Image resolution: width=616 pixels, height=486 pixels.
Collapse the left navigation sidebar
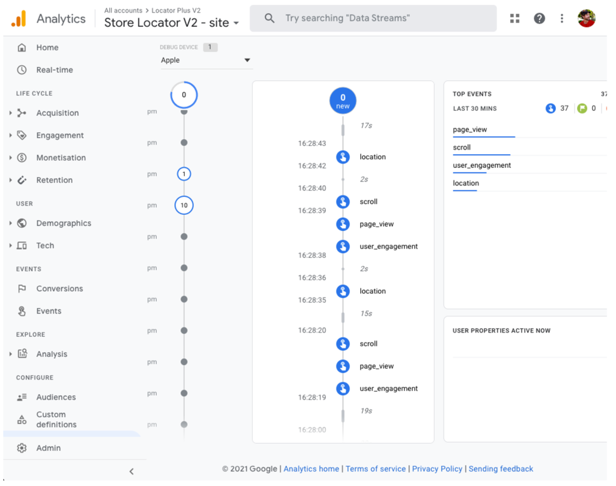point(131,471)
